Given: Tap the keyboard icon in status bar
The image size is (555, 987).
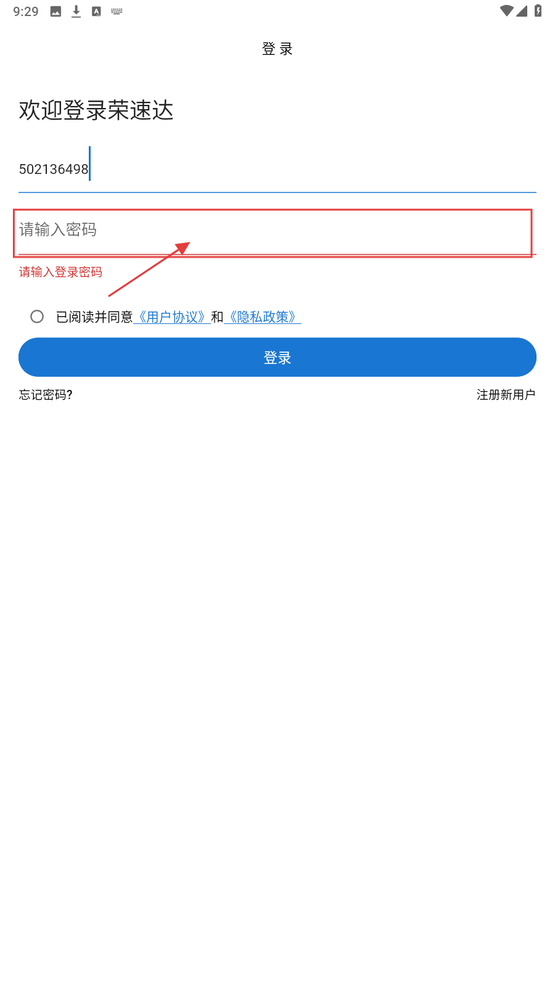Looking at the screenshot, I should pos(117,11).
